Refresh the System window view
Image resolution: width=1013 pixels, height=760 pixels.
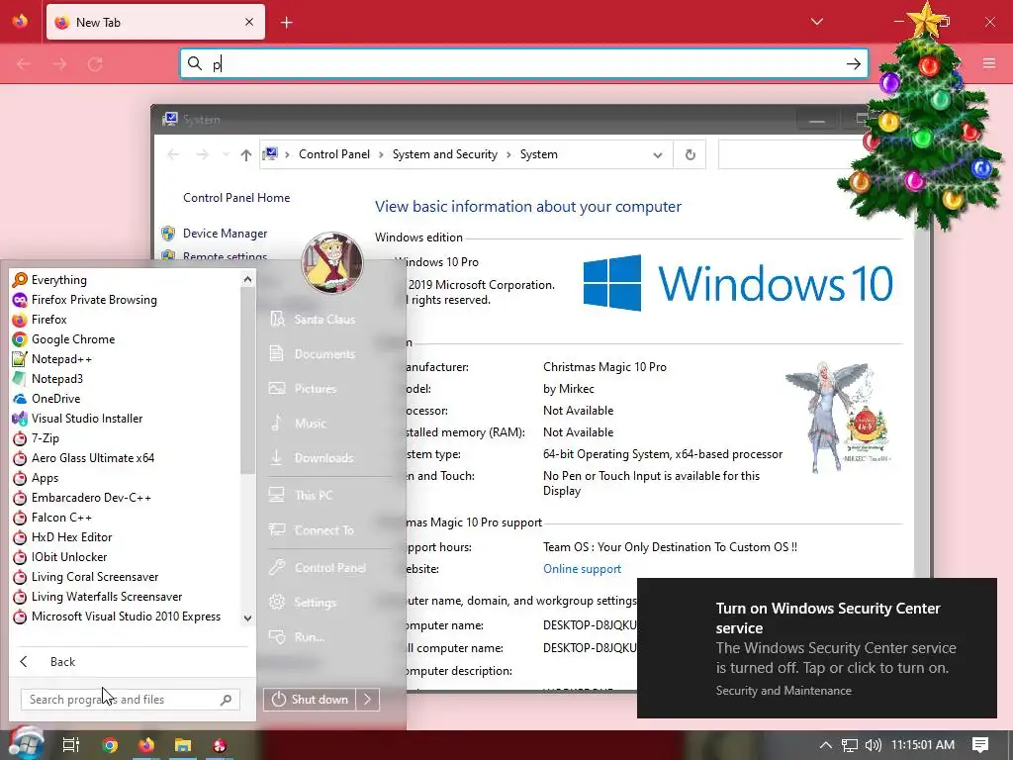point(690,155)
